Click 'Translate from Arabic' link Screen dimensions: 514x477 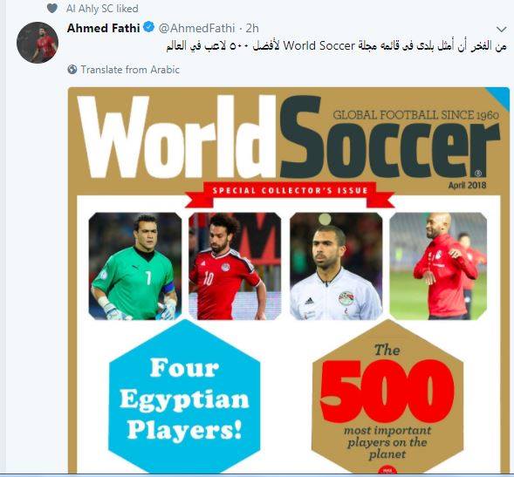point(130,70)
